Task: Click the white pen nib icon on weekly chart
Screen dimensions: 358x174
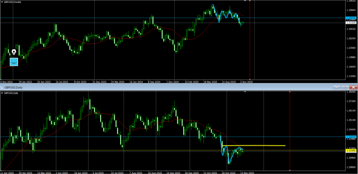Action: tap(14, 53)
